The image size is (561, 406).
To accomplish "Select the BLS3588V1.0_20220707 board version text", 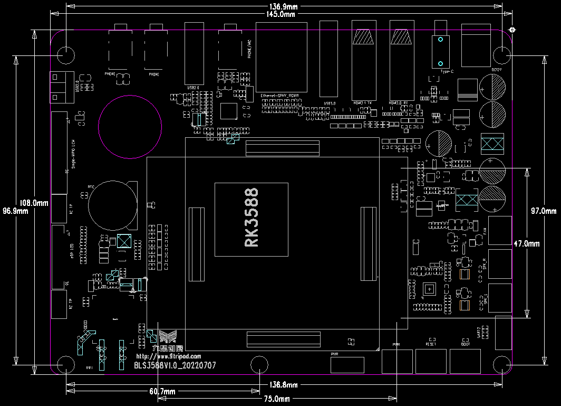I will (175, 365).
